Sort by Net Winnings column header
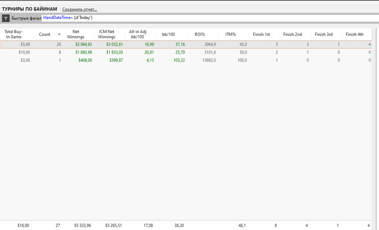Screen dimensions: 379x230 click(x=76, y=34)
